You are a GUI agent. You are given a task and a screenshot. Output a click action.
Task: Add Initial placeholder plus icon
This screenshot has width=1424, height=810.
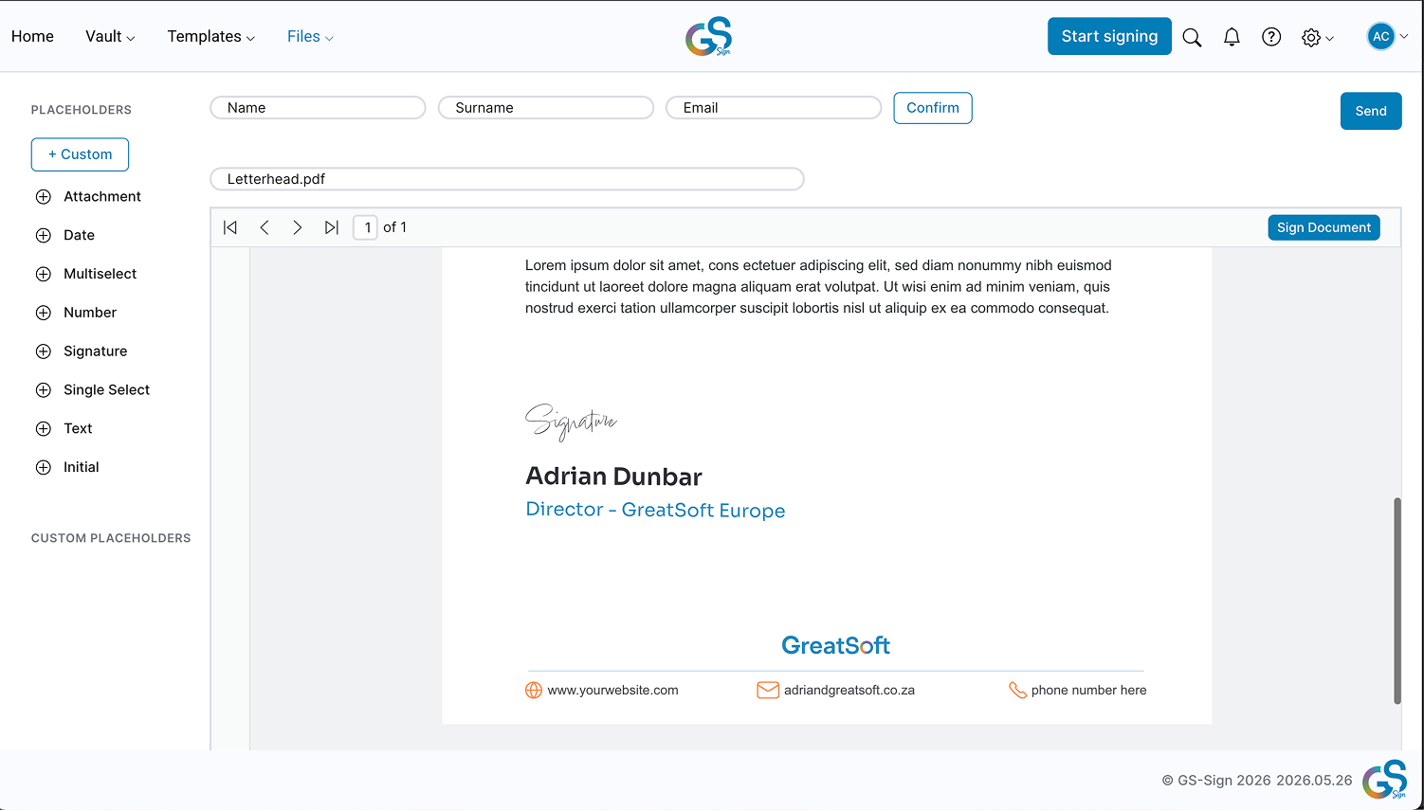(44, 468)
